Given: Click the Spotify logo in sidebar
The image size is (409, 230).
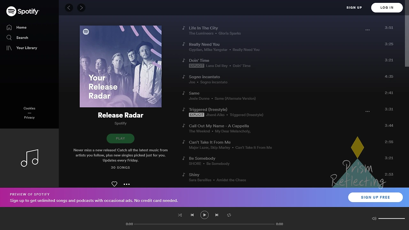Looking at the screenshot, I should [x=23, y=11].
